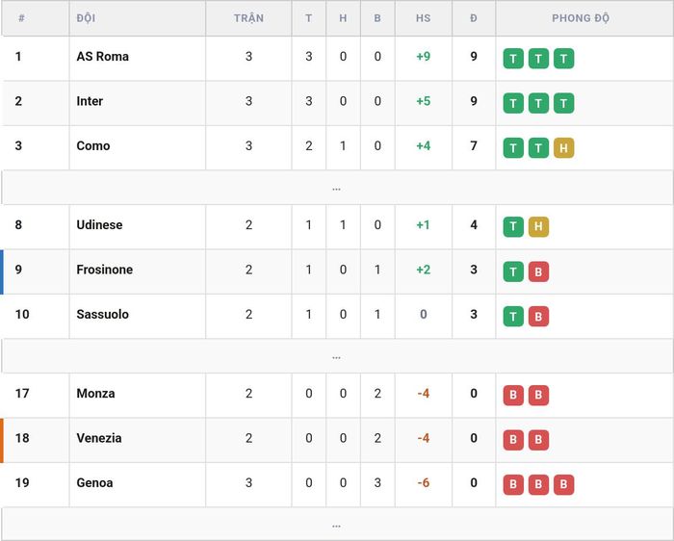Click Inter's last green T form badge

(564, 103)
